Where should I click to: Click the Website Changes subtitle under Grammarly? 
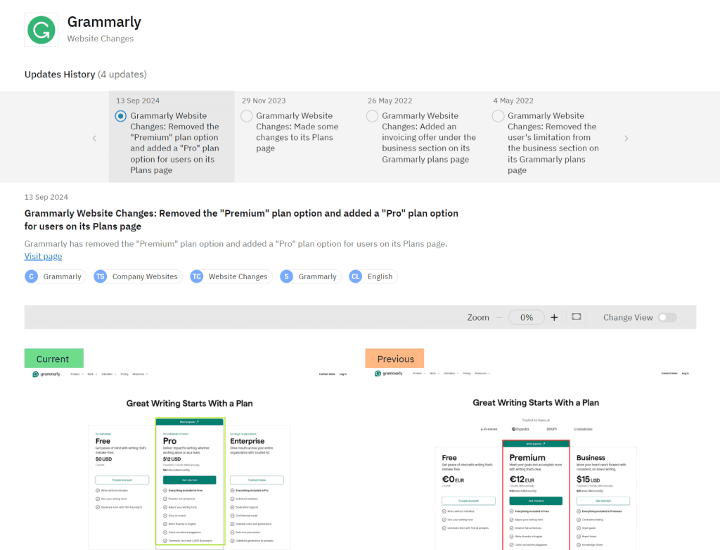tap(100, 39)
